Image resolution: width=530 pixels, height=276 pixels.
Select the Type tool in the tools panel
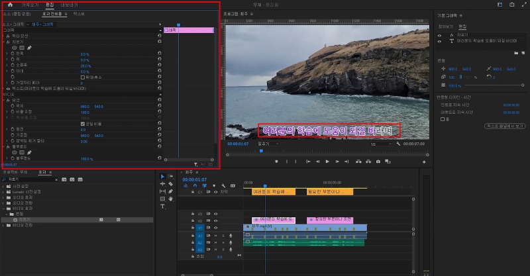[163, 206]
